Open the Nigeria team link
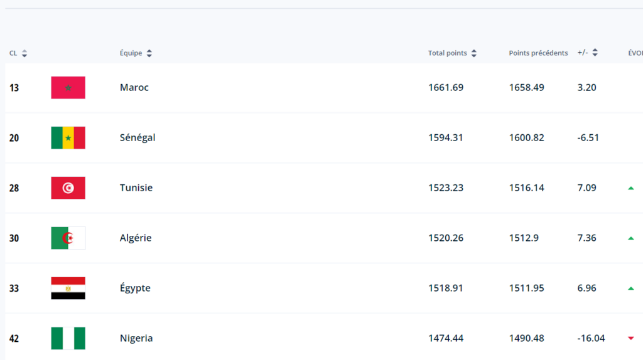Viewport: 643px width, 360px height. click(136, 338)
